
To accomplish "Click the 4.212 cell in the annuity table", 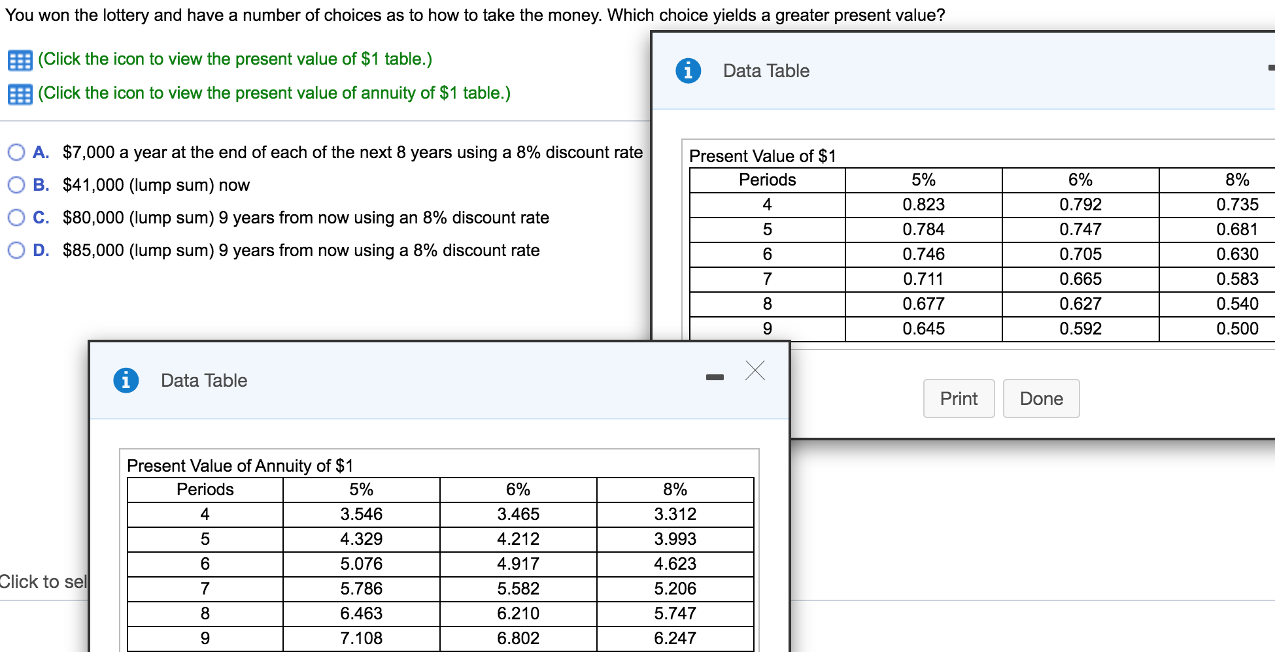I will click(518, 539).
